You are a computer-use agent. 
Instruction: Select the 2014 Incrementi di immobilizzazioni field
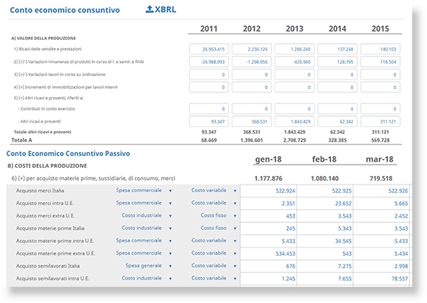pos(338,88)
